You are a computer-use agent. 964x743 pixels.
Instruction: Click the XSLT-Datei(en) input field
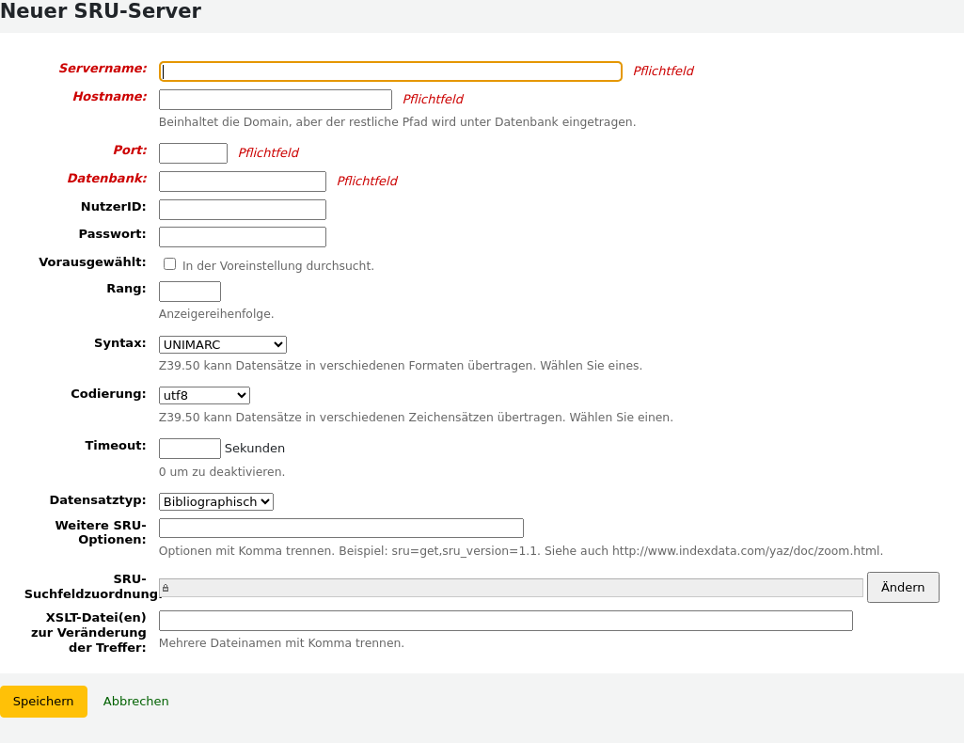click(506, 620)
